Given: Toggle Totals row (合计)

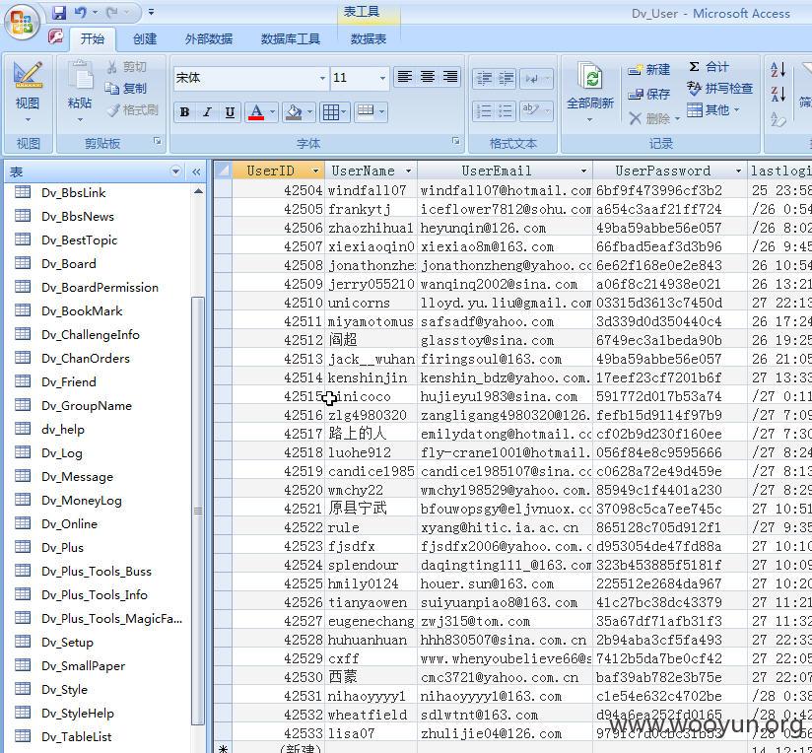Looking at the screenshot, I should pos(708,67).
